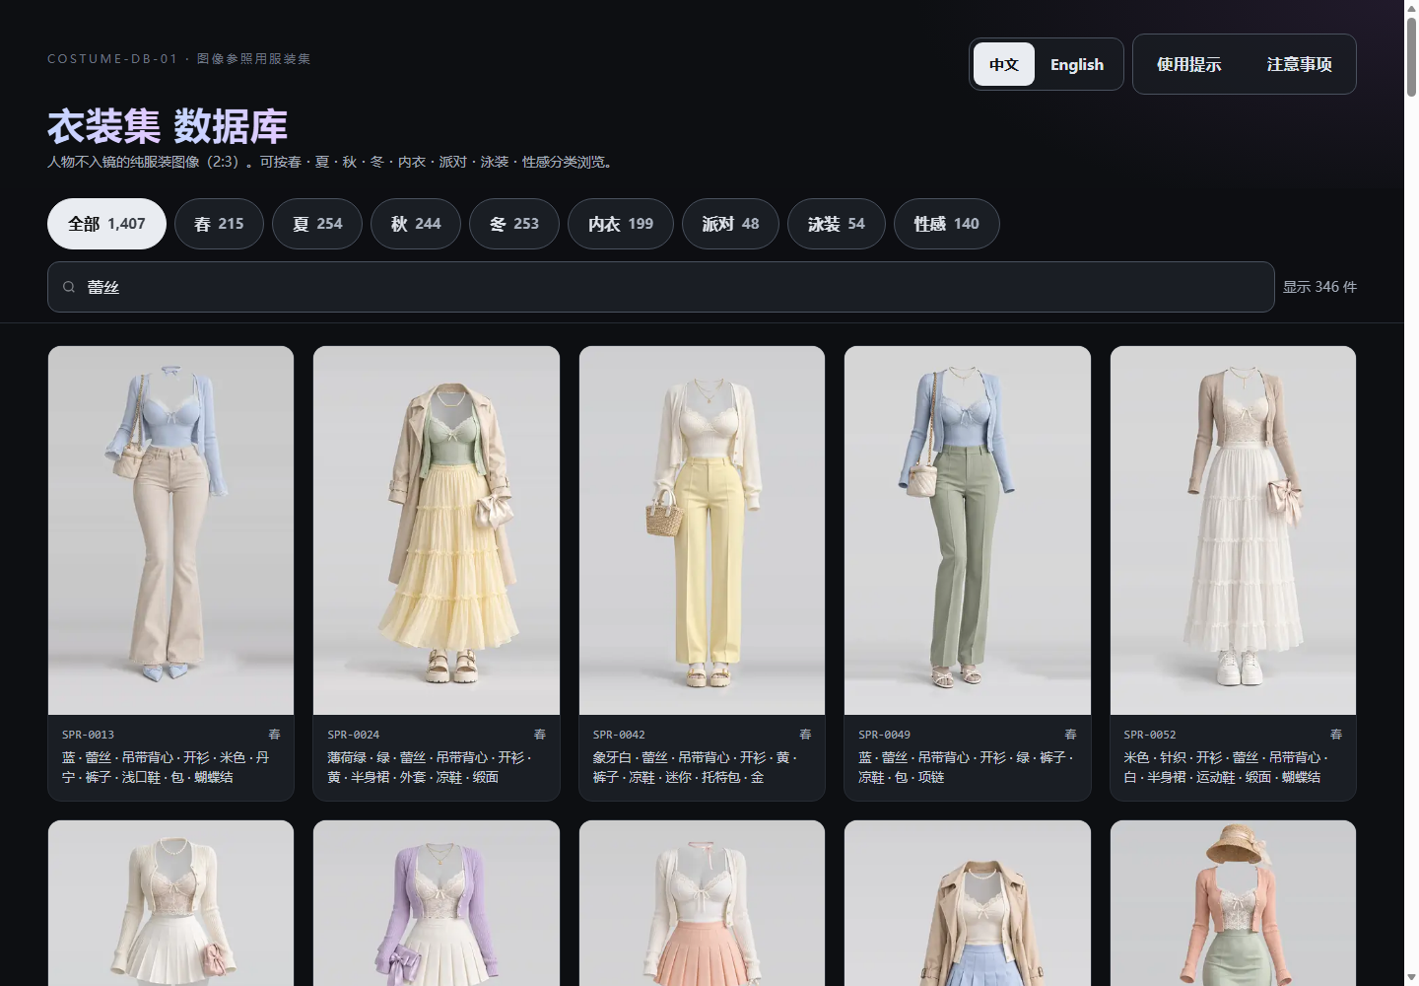Viewport: 1419px width, 986px height.
Task: Select the 派对 48 filter
Action: tap(730, 224)
